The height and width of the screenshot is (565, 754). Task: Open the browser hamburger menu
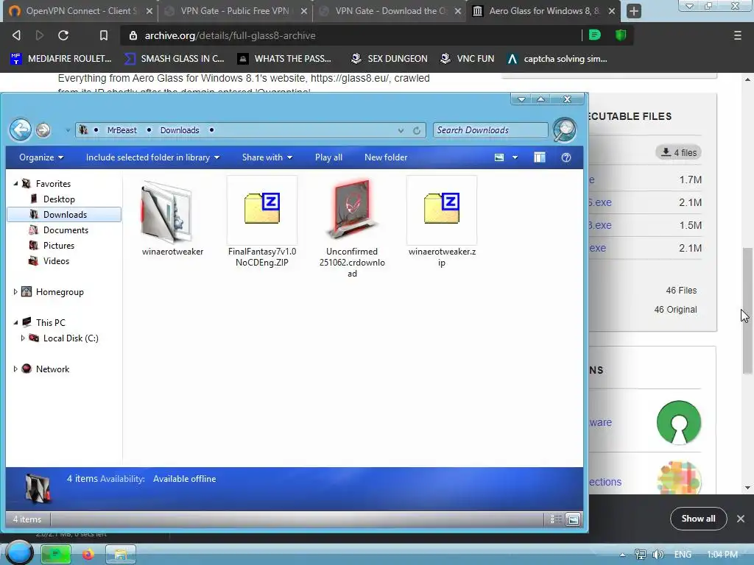(738, 35)
